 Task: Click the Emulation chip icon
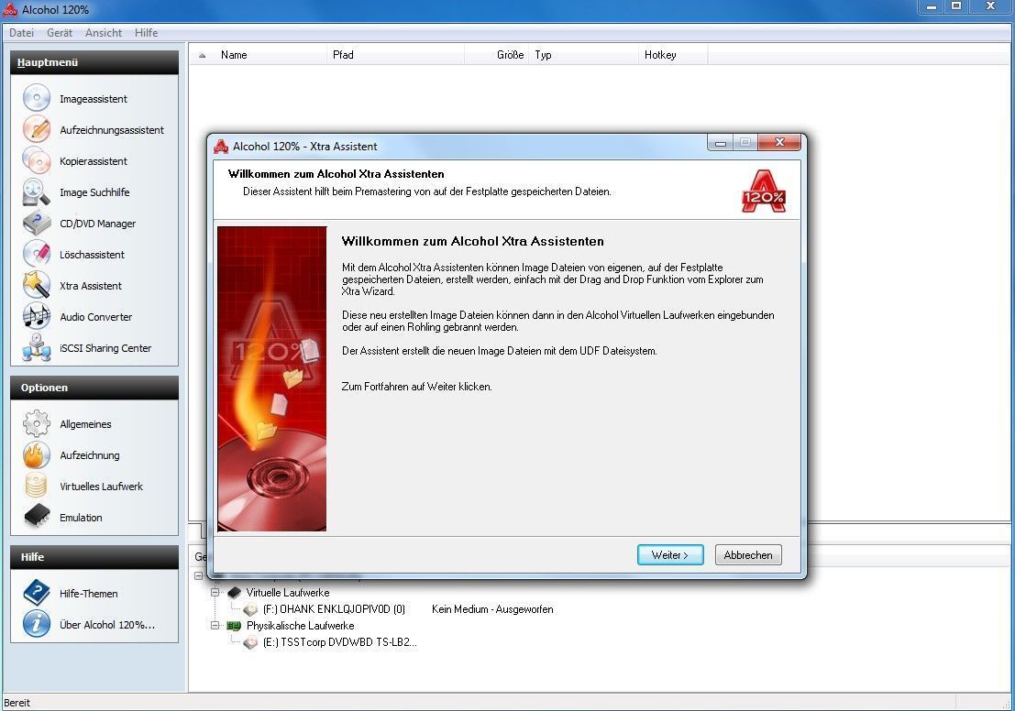coord(37,517)
